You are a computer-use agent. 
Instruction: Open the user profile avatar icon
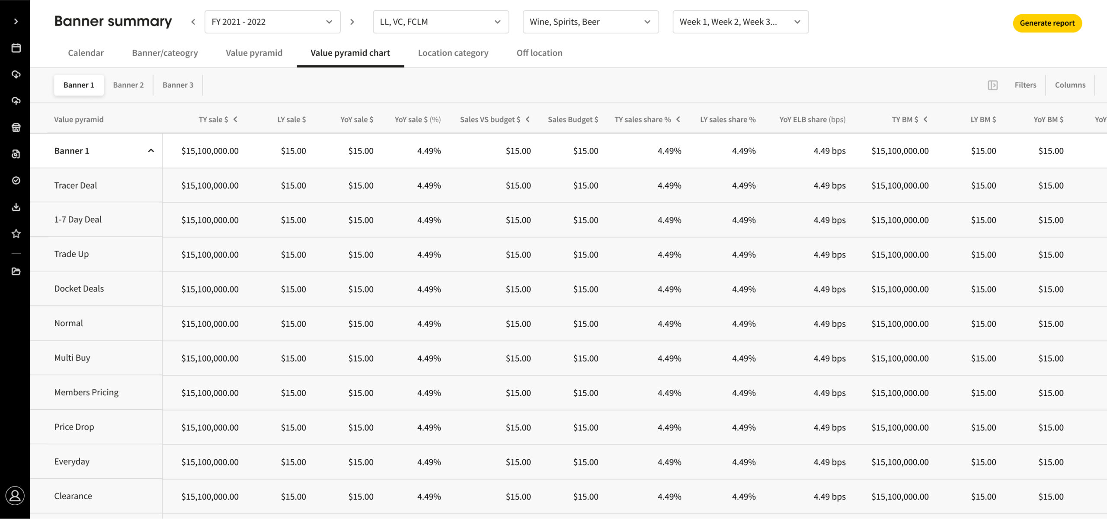15,496
